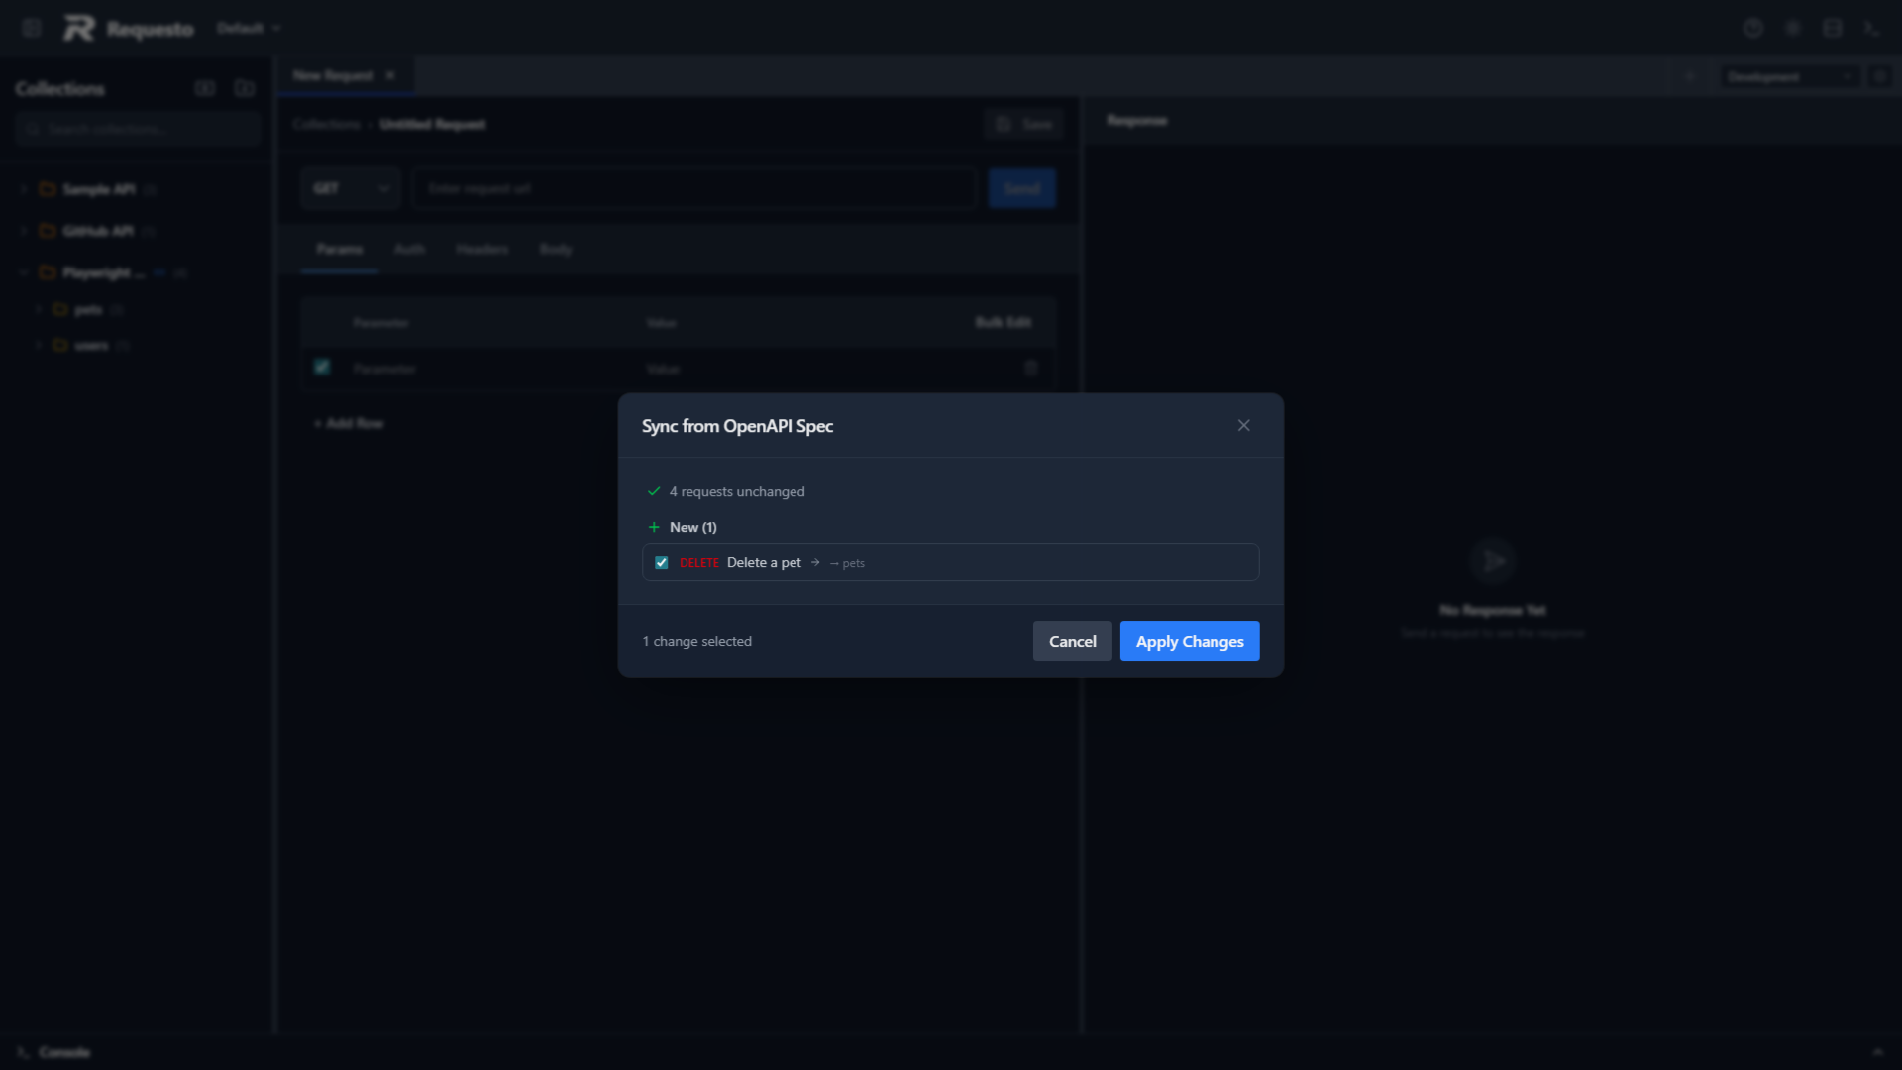This screenshot has height=1070, width=1902.
Task: Open the Console from the bottom status bar
Action: point(54,1052)
